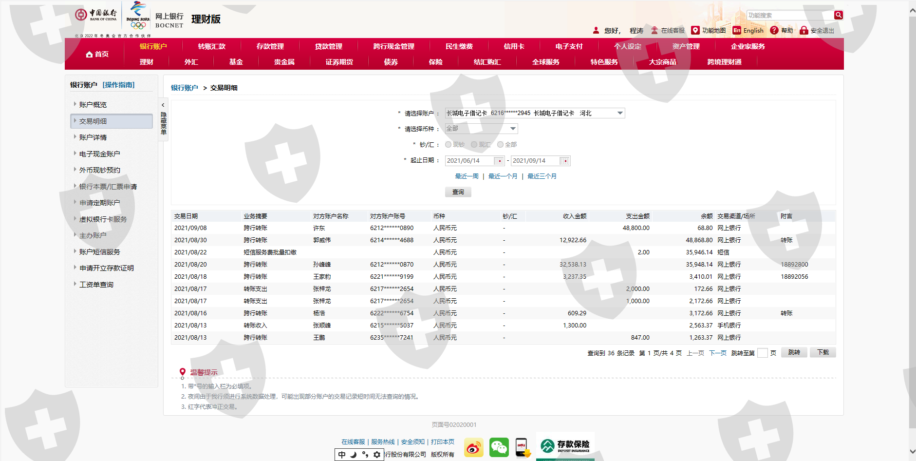Screen dimensions: 916x461
Task: Open the 转账汇款 menu
Action: [x=211, y=46]
